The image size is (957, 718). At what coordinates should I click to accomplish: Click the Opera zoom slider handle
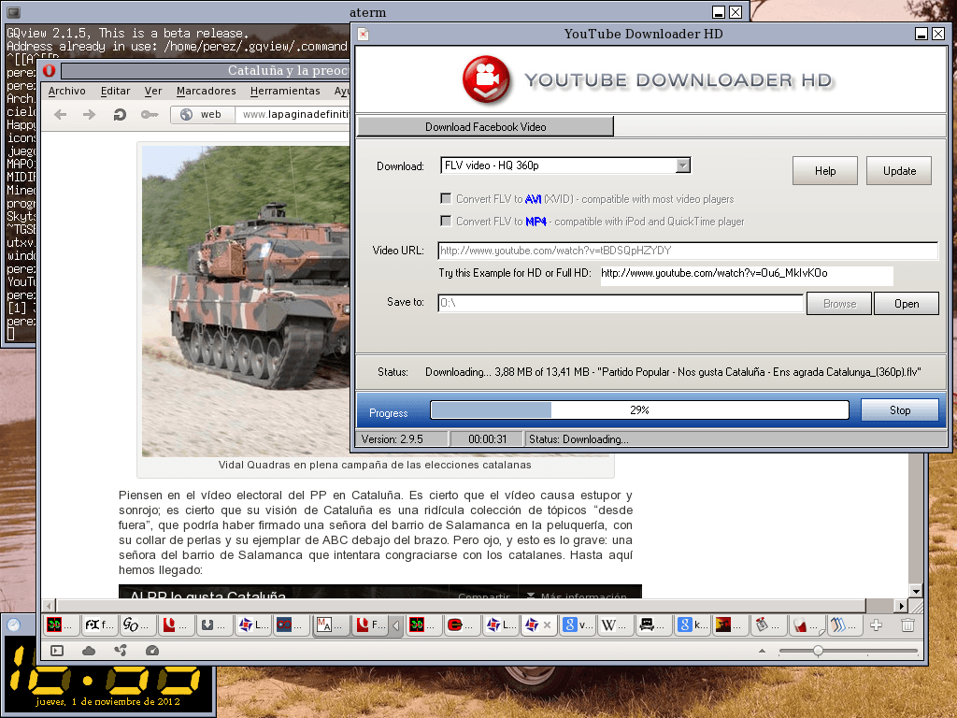click(x=818, y=651)
